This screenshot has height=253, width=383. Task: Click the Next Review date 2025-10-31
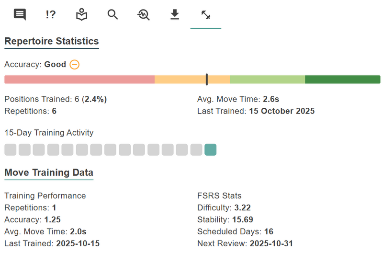270,243
